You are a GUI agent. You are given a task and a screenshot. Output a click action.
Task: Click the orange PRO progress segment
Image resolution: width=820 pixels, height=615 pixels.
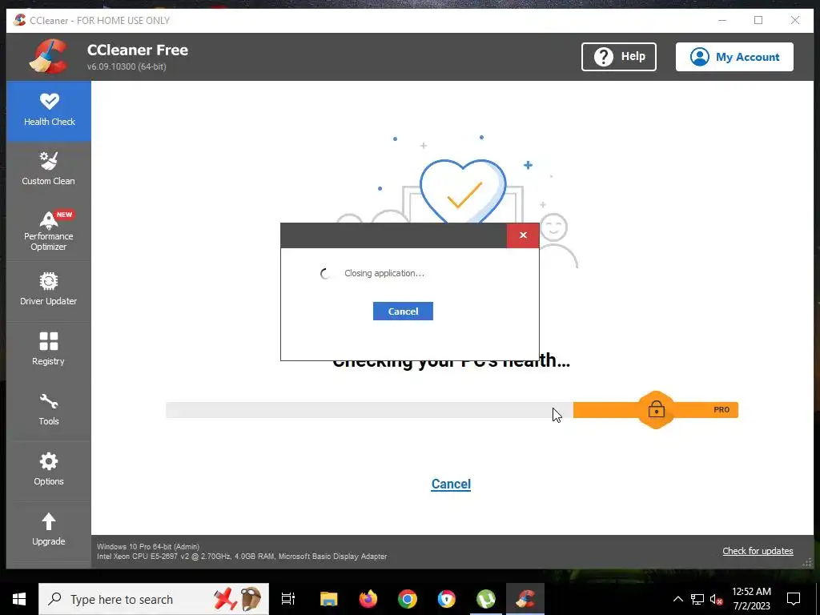(x=655, y=410)
